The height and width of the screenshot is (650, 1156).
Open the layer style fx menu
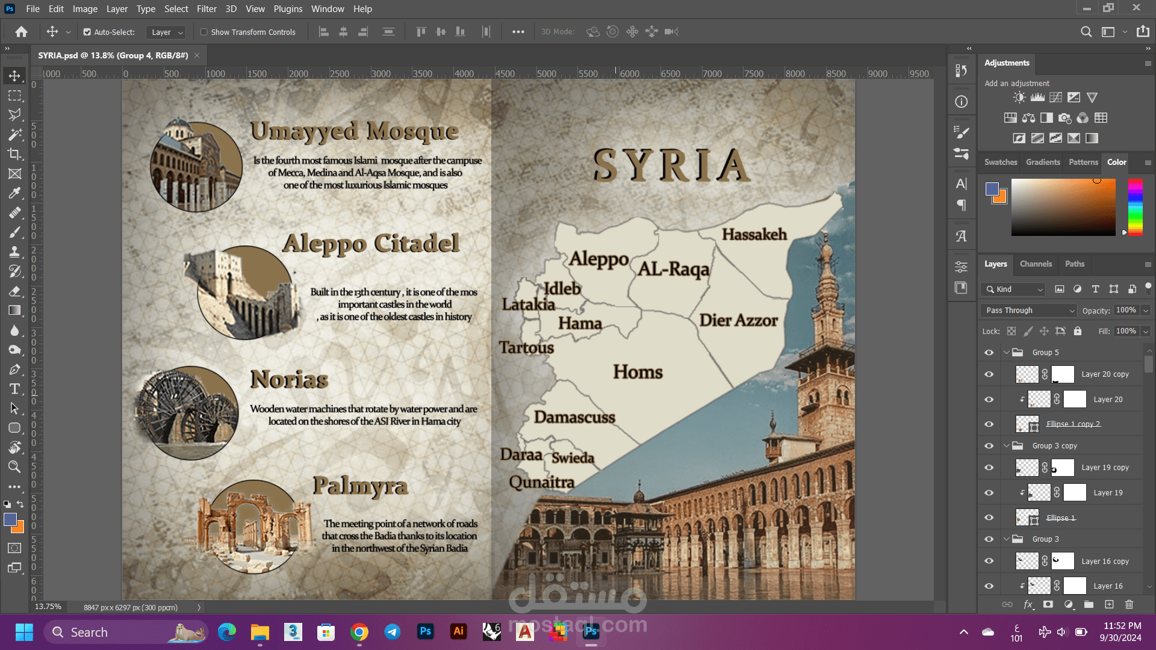[x=1028, y=604]
